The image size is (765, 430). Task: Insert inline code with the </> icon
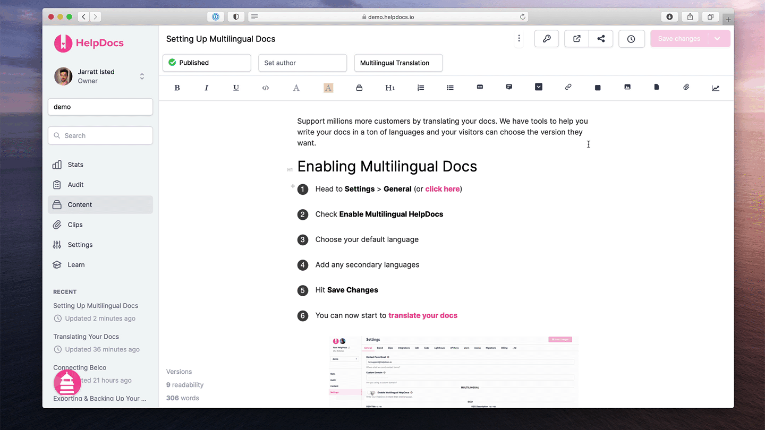(x=266, y=88)
